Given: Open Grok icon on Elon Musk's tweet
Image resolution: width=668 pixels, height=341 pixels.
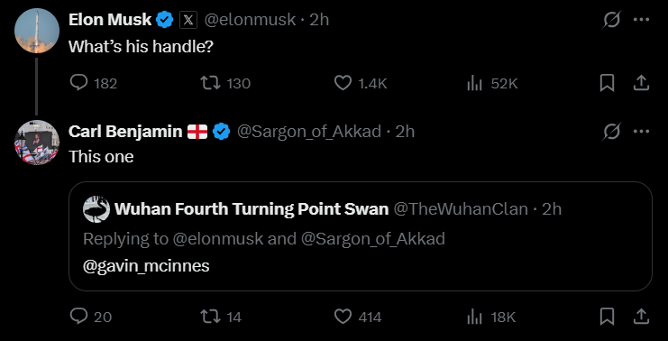Looking at the screenshot, I should [611, 20].
